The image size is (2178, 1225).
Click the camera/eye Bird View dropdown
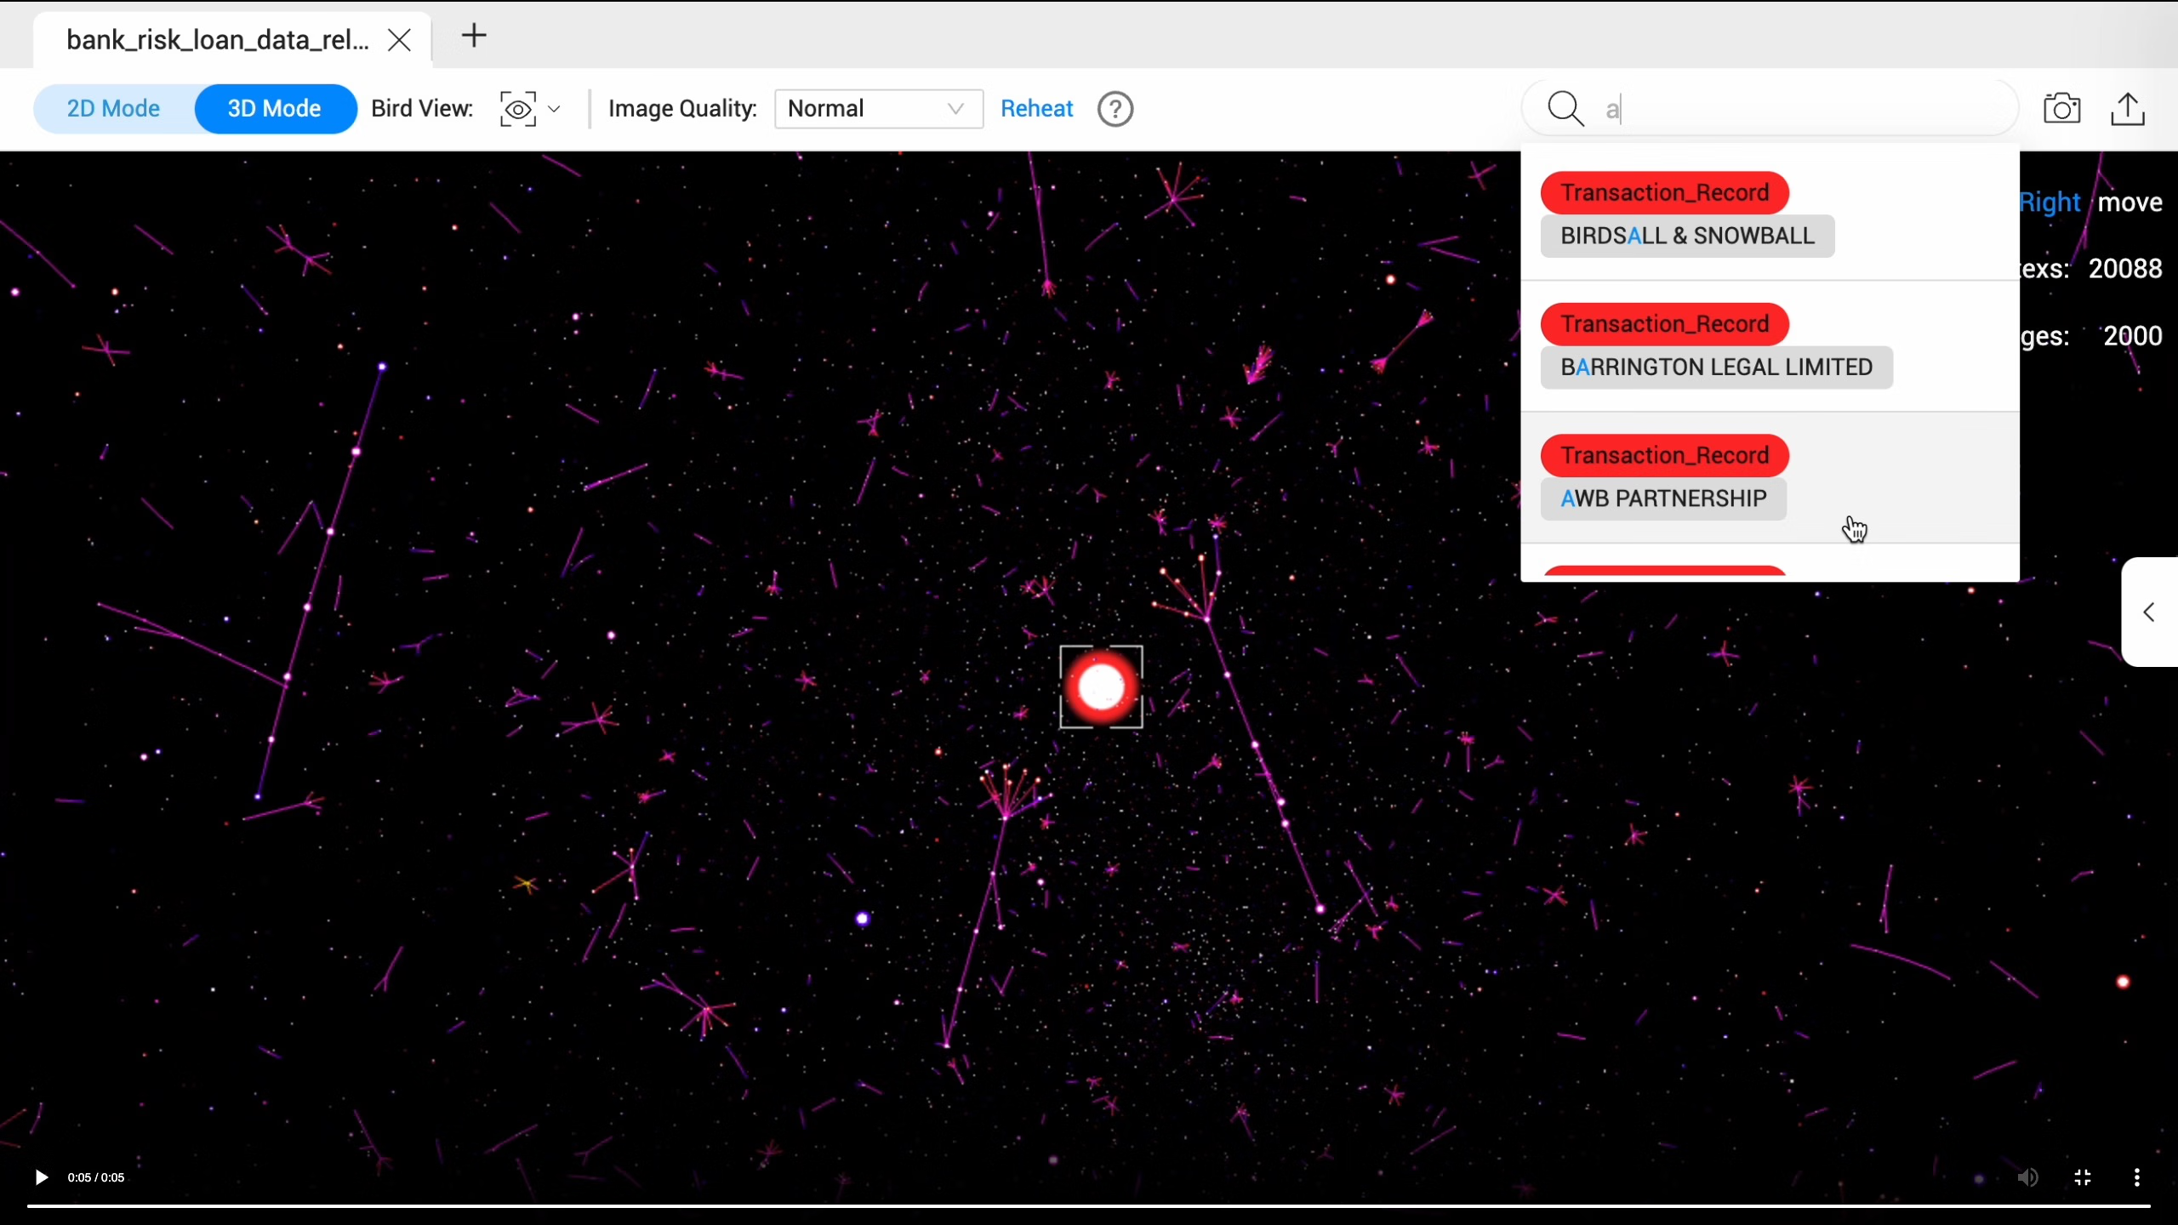click(531, 108)
